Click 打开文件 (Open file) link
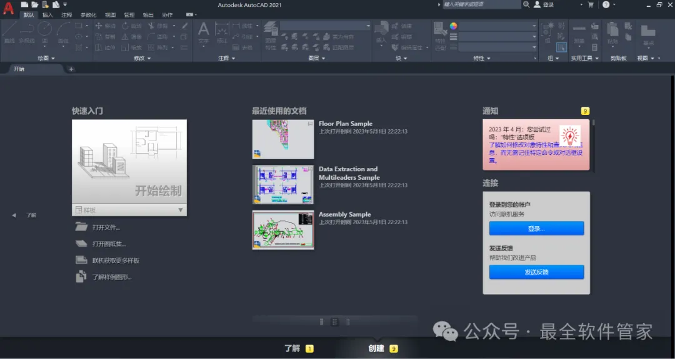 point(106,227)
